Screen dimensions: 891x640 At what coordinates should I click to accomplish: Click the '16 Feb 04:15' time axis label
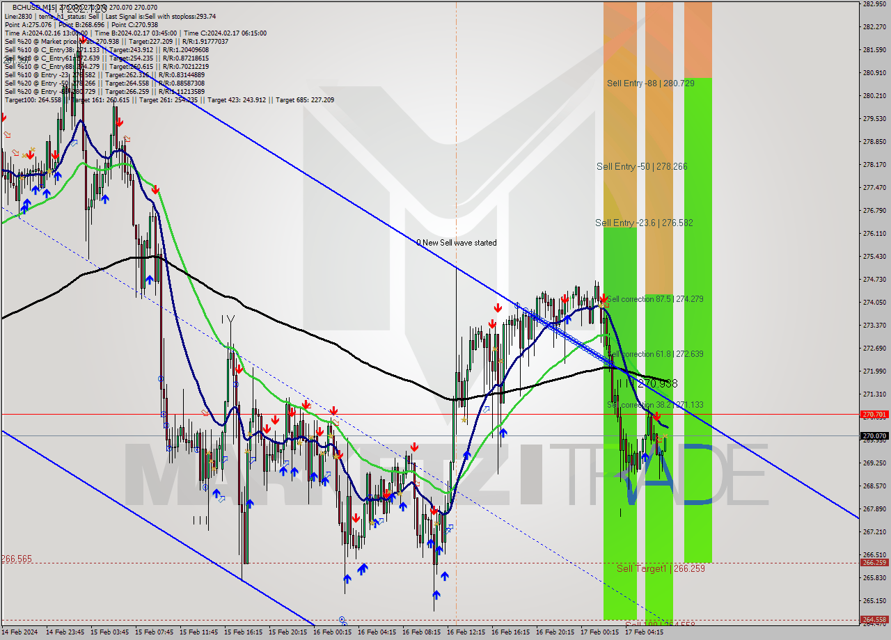377,633
